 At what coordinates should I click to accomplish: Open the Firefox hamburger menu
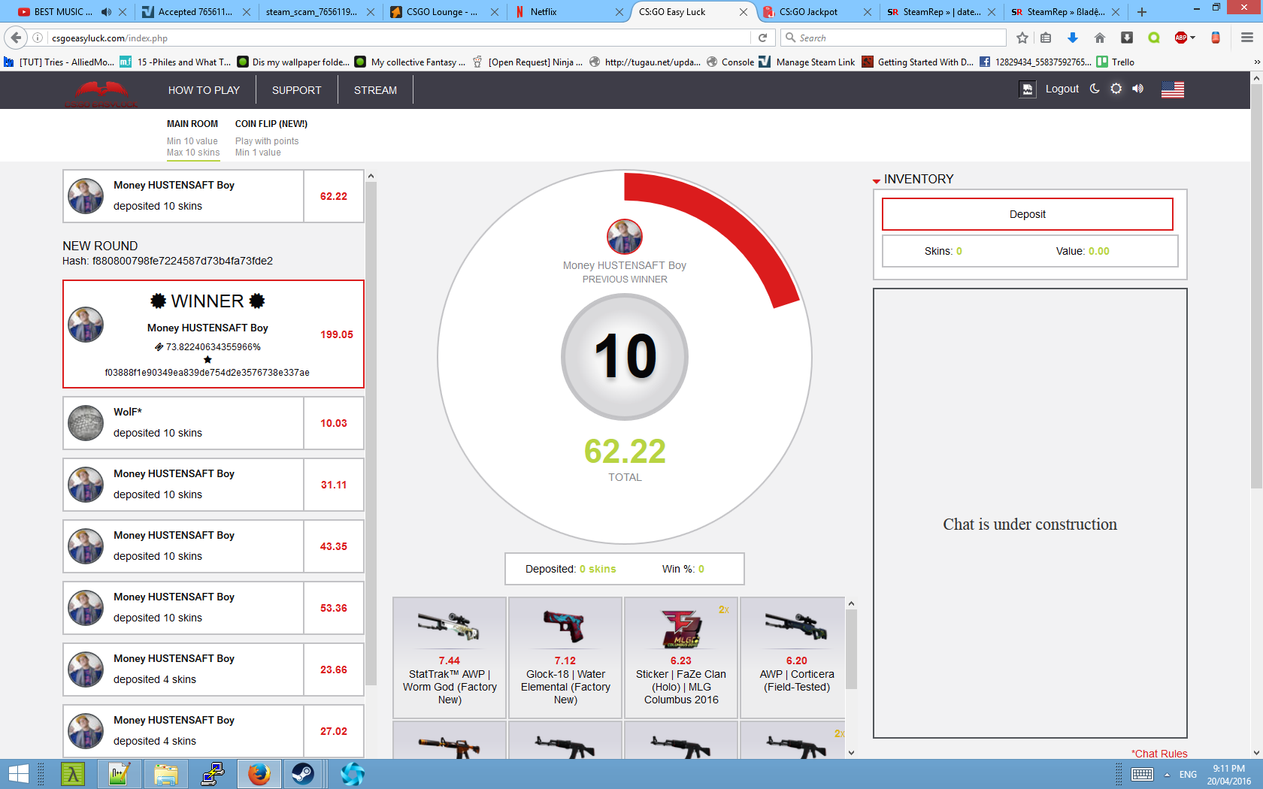(1246, 38)
